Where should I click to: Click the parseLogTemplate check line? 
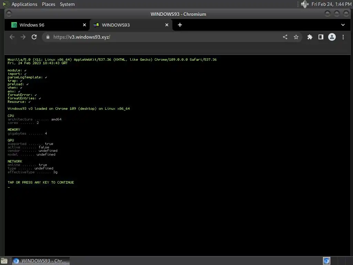(x=27, y=77)
